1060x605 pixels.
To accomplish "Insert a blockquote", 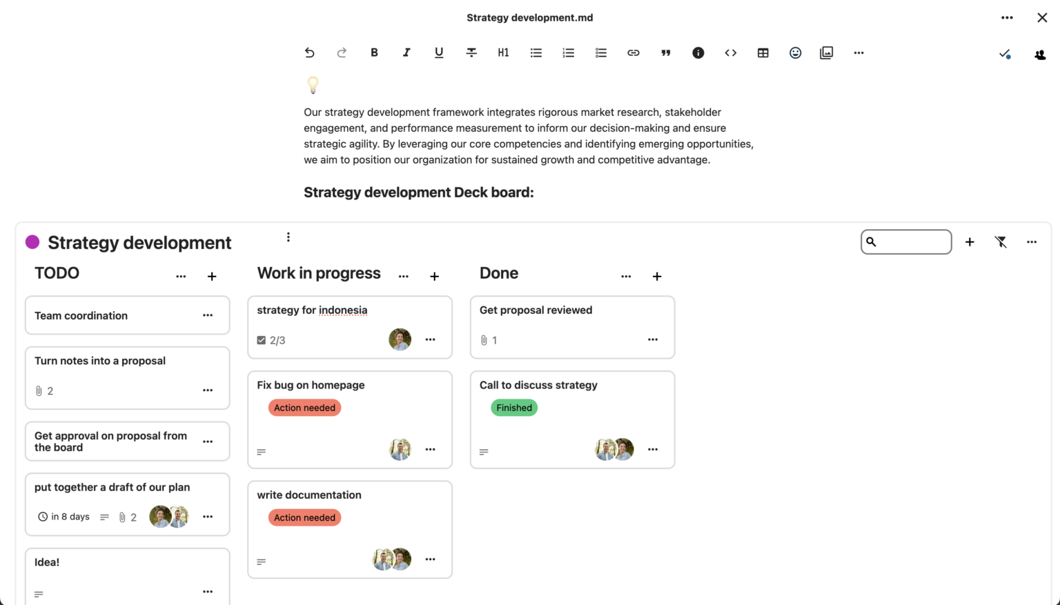I will (x=665, y=52).
